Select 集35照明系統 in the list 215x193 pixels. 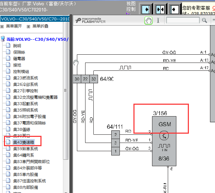click(x=25, y=110)
